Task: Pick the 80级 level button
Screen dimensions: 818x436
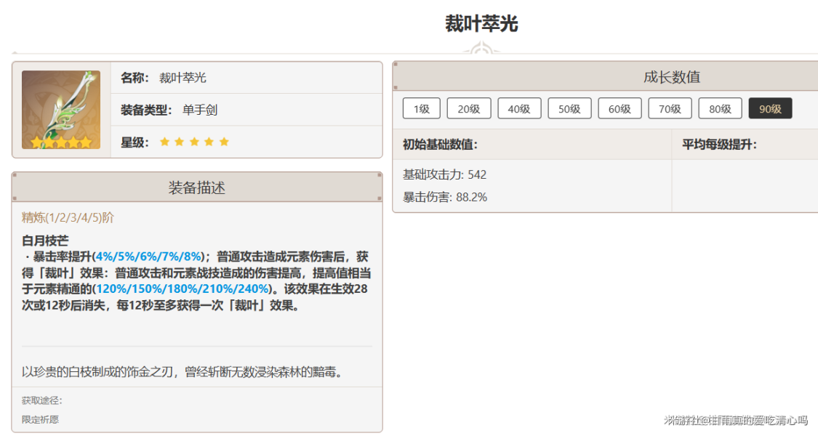Action: pos(720,109)
